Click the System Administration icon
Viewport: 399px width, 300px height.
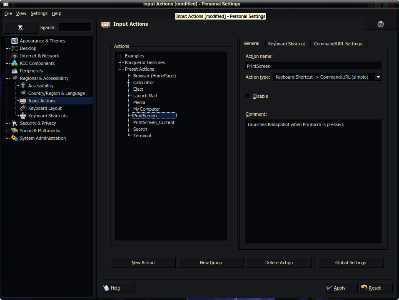click(15, 138)
